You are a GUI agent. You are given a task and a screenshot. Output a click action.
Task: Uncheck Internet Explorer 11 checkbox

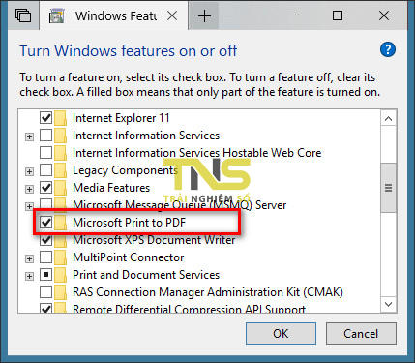(x=45, y=118)
